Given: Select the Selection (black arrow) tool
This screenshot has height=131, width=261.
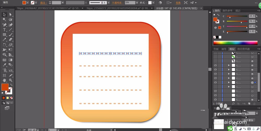Looking at the screenshot, I should point(4,15).
